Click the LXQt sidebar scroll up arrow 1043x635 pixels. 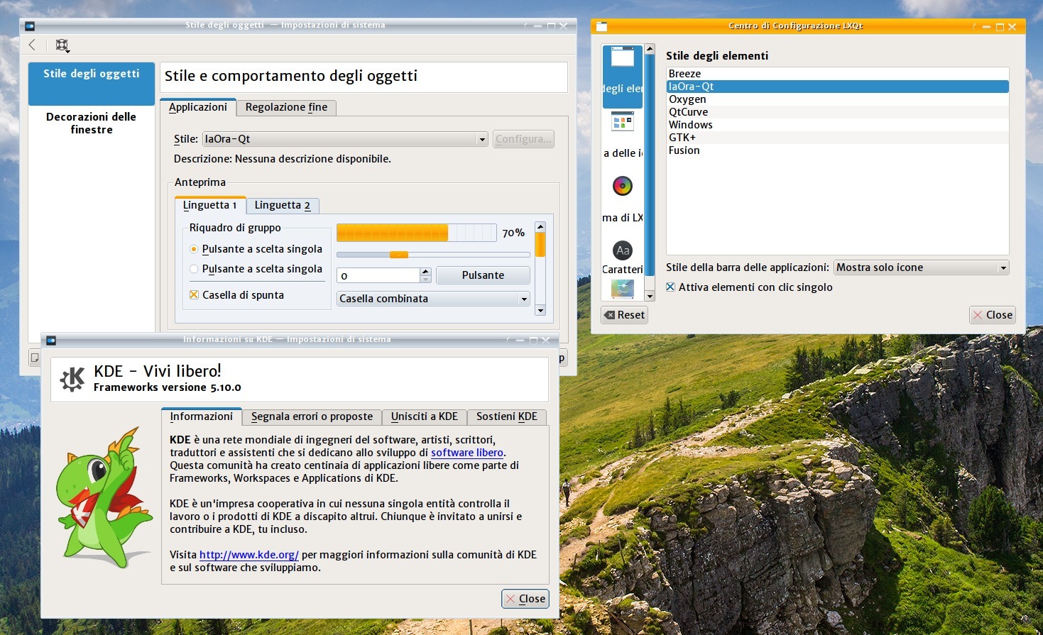click(649, 50)
